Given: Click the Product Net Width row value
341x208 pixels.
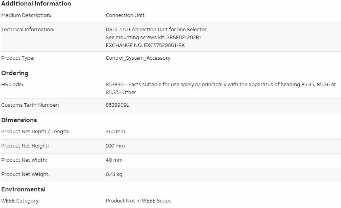Looking at the screenshot, I should 114,160.
